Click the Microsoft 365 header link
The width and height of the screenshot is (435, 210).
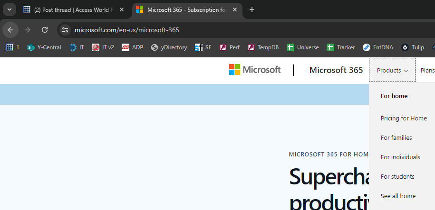tap(336, 70)
